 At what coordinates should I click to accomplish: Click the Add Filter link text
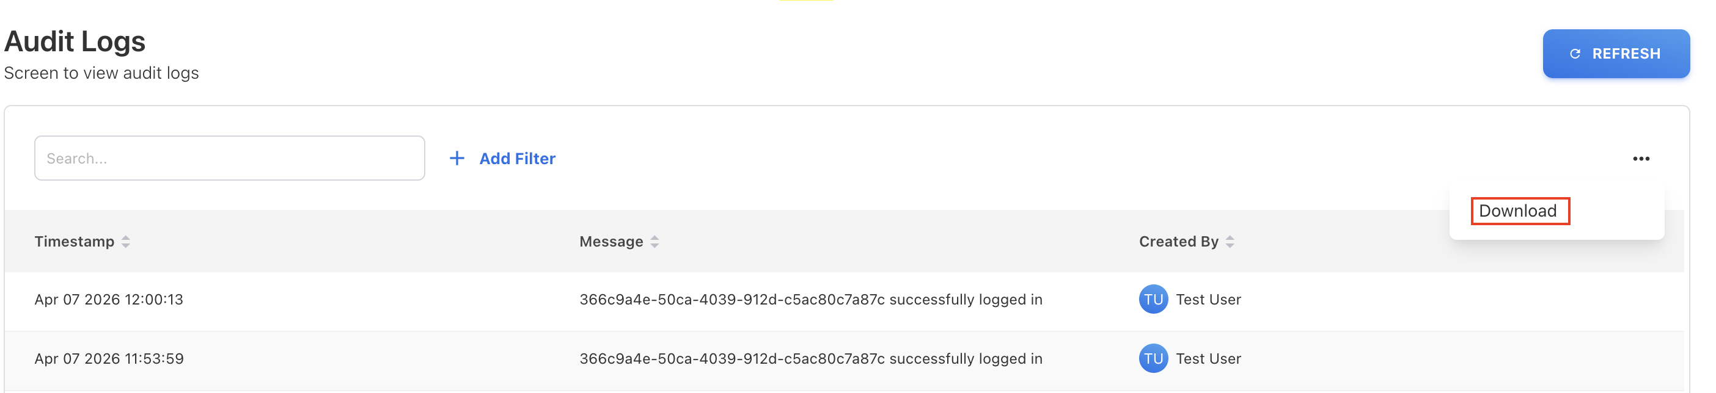(517, 158)
